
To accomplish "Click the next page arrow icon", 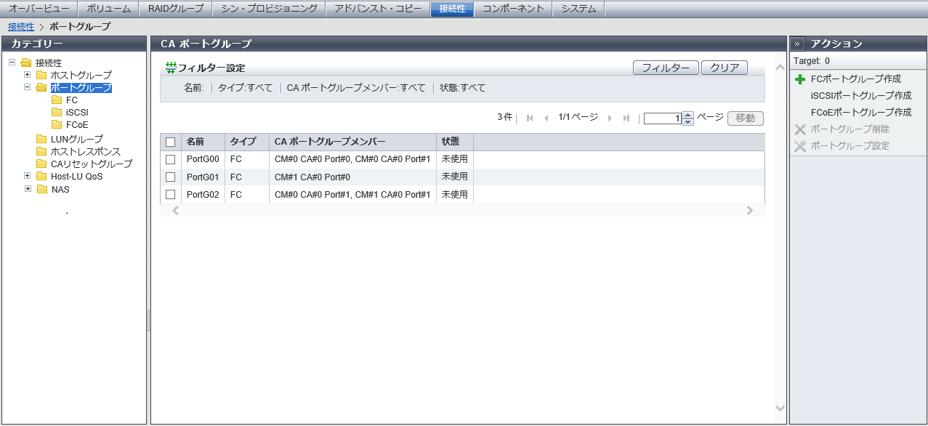I will [610, 118].
